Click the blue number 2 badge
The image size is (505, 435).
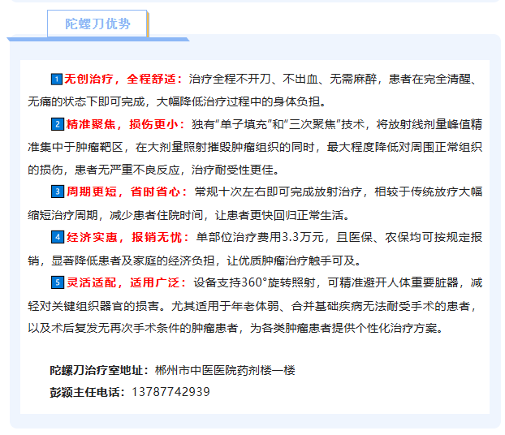(57, 125)
